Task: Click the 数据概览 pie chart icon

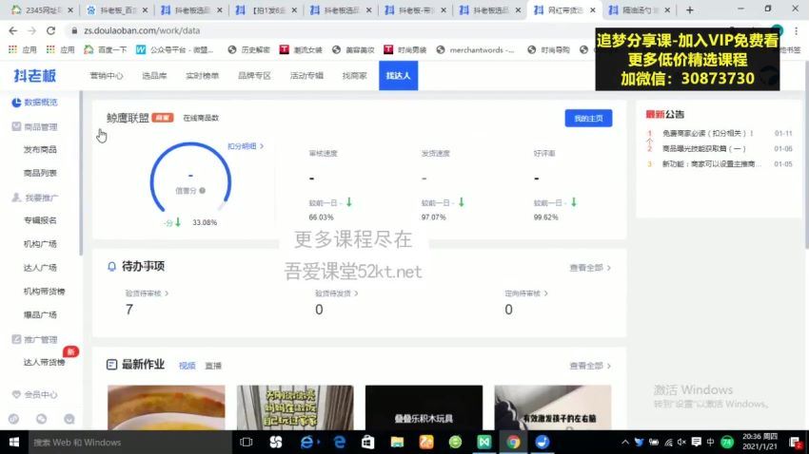Action: coord(16,103)
